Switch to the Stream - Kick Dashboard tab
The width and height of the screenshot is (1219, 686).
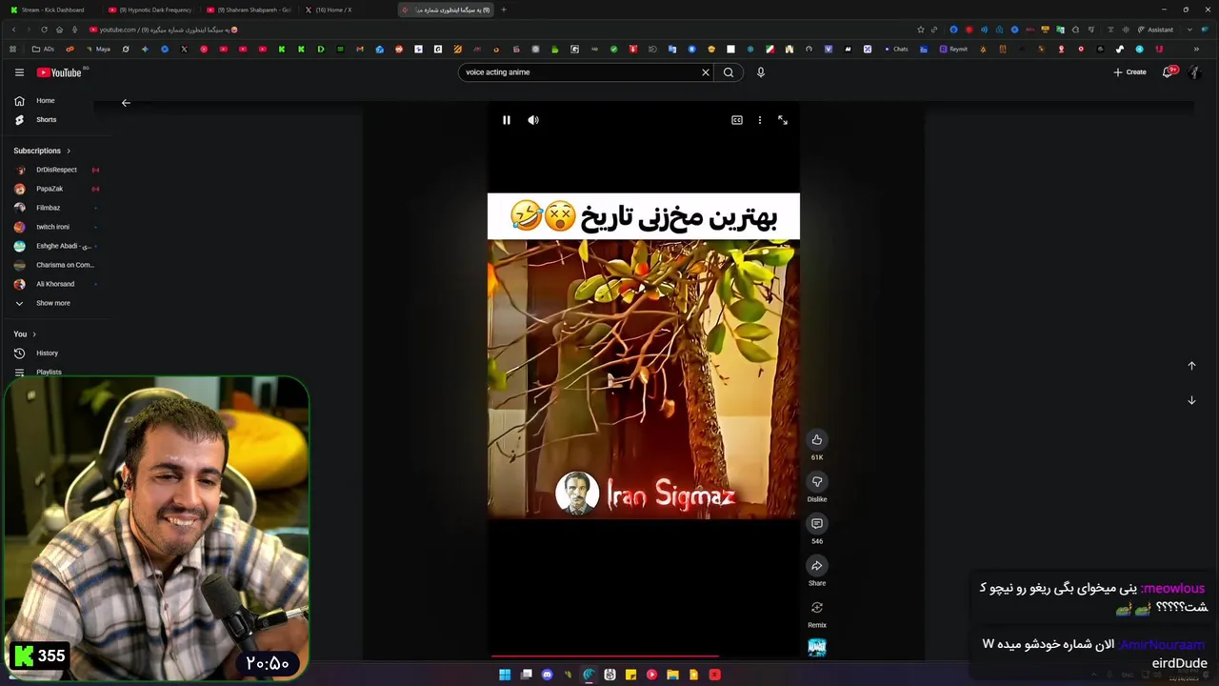coord(53,10)
